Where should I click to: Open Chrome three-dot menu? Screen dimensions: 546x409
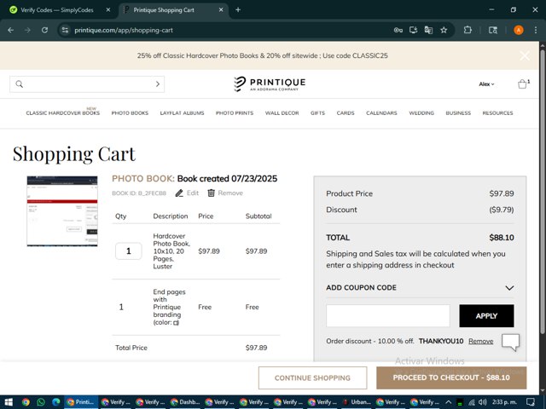(536, 31)
